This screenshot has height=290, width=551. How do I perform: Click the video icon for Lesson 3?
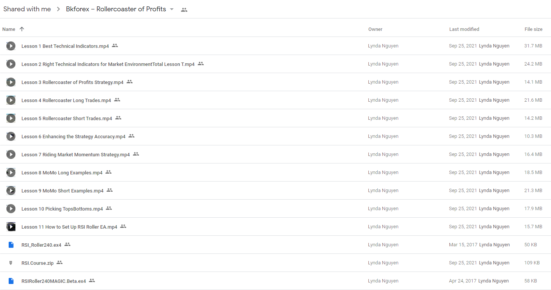coord(11,82)
